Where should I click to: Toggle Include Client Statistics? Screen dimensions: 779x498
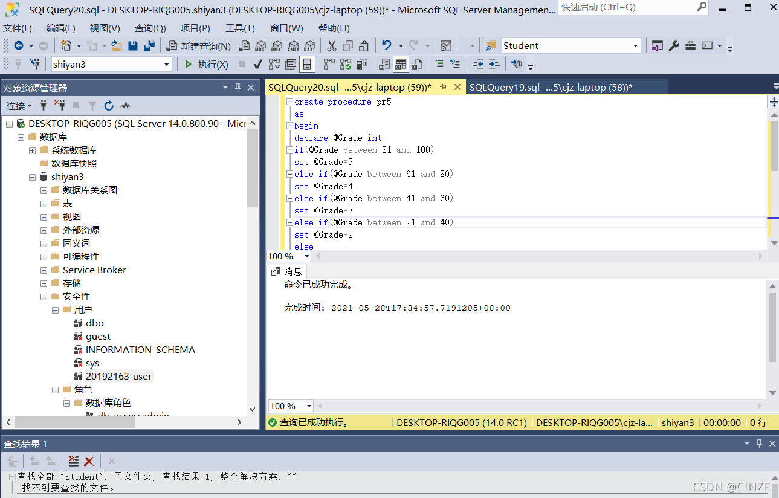[362, 64]
